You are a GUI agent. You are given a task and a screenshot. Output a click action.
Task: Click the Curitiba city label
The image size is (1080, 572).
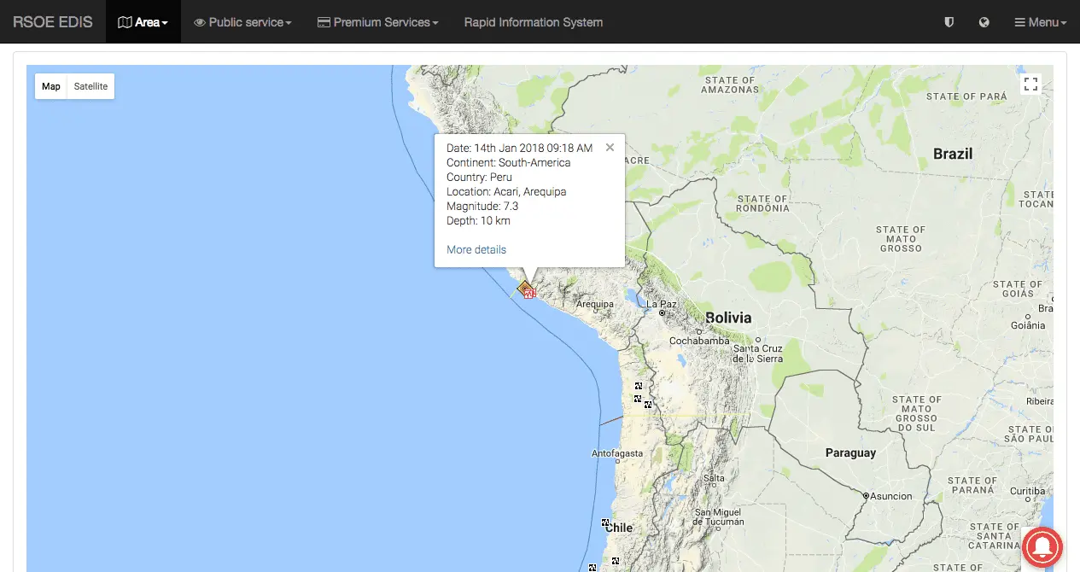[1027, 491]
